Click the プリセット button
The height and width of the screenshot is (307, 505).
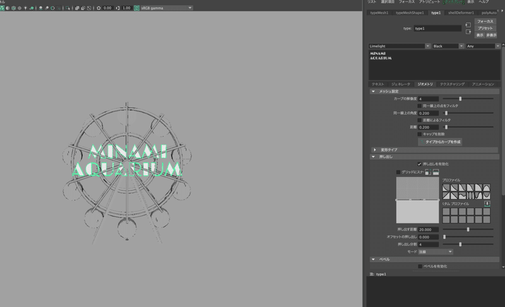[x=485, y=28]
